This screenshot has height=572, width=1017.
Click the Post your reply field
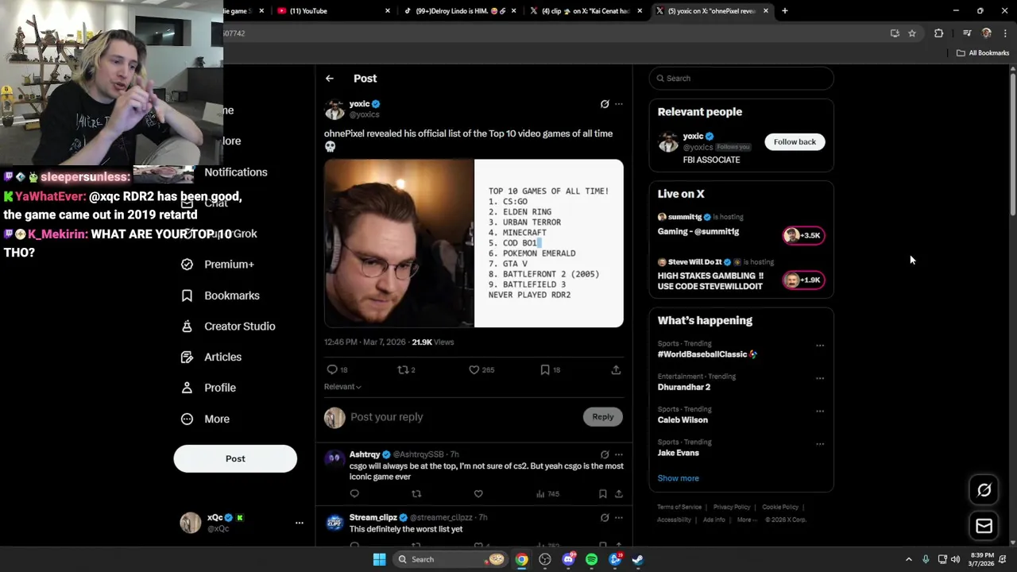(465, 417)
